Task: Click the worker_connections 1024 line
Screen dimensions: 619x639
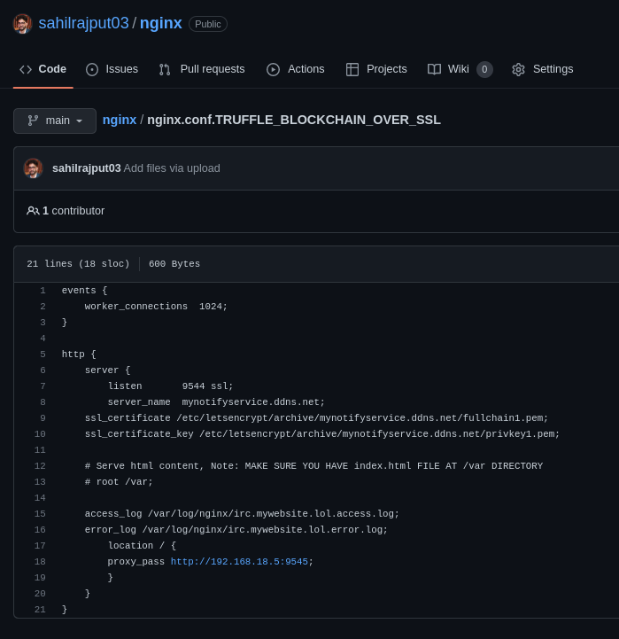Action: click(156, 307)
